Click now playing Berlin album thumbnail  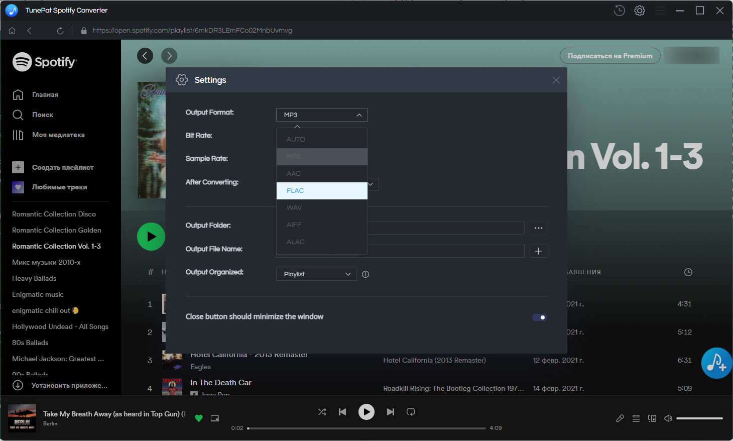point(22,418)
